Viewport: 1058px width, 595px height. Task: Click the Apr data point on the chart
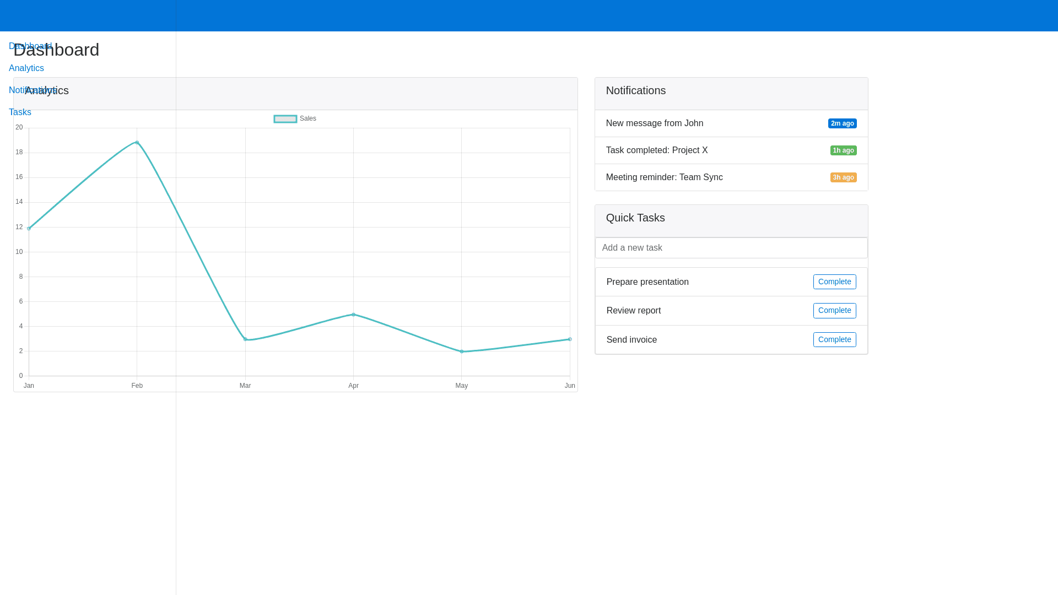pyautogui.click(x=353, y=315)
